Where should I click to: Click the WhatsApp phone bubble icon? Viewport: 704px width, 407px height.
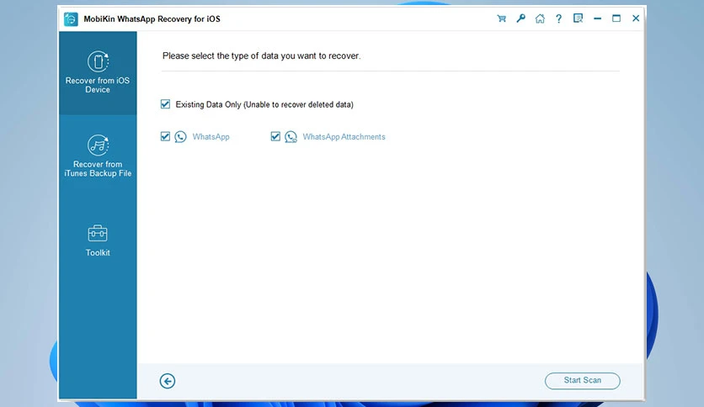click(x=180, y=137)
